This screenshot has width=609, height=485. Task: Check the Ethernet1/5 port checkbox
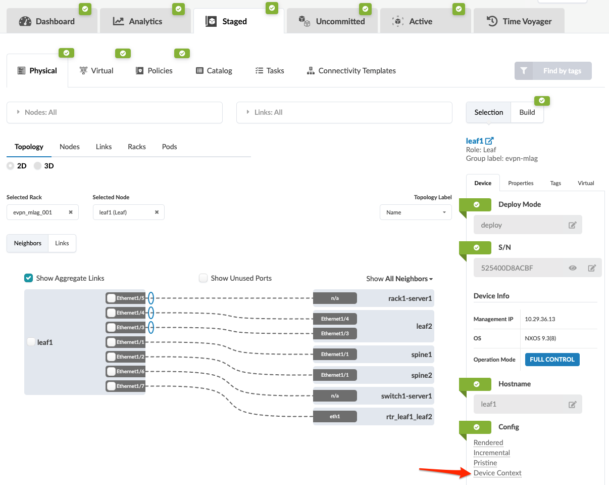pos(112,298)
